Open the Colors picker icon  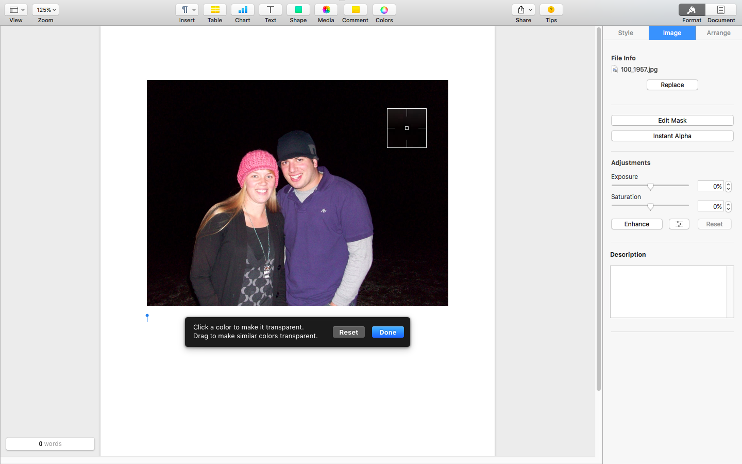click(384, 9)
